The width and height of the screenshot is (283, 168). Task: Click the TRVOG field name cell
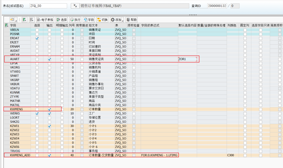(20, 151)
